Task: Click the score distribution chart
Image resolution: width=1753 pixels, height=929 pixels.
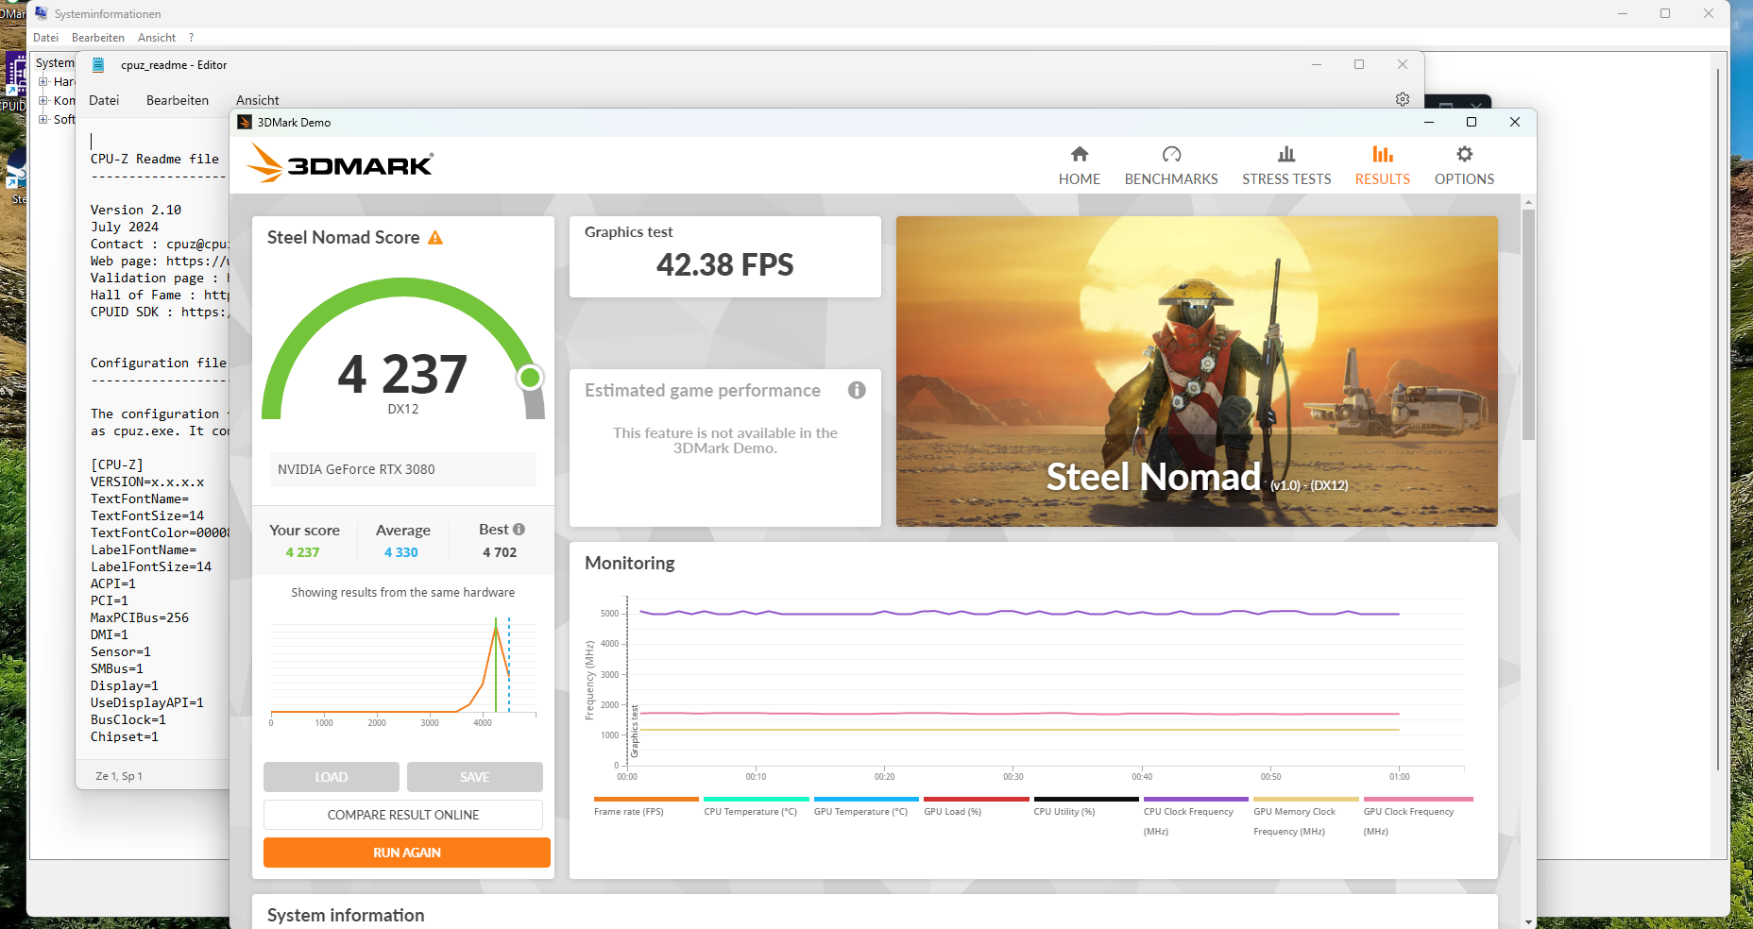Action: [x=403, y=672]
